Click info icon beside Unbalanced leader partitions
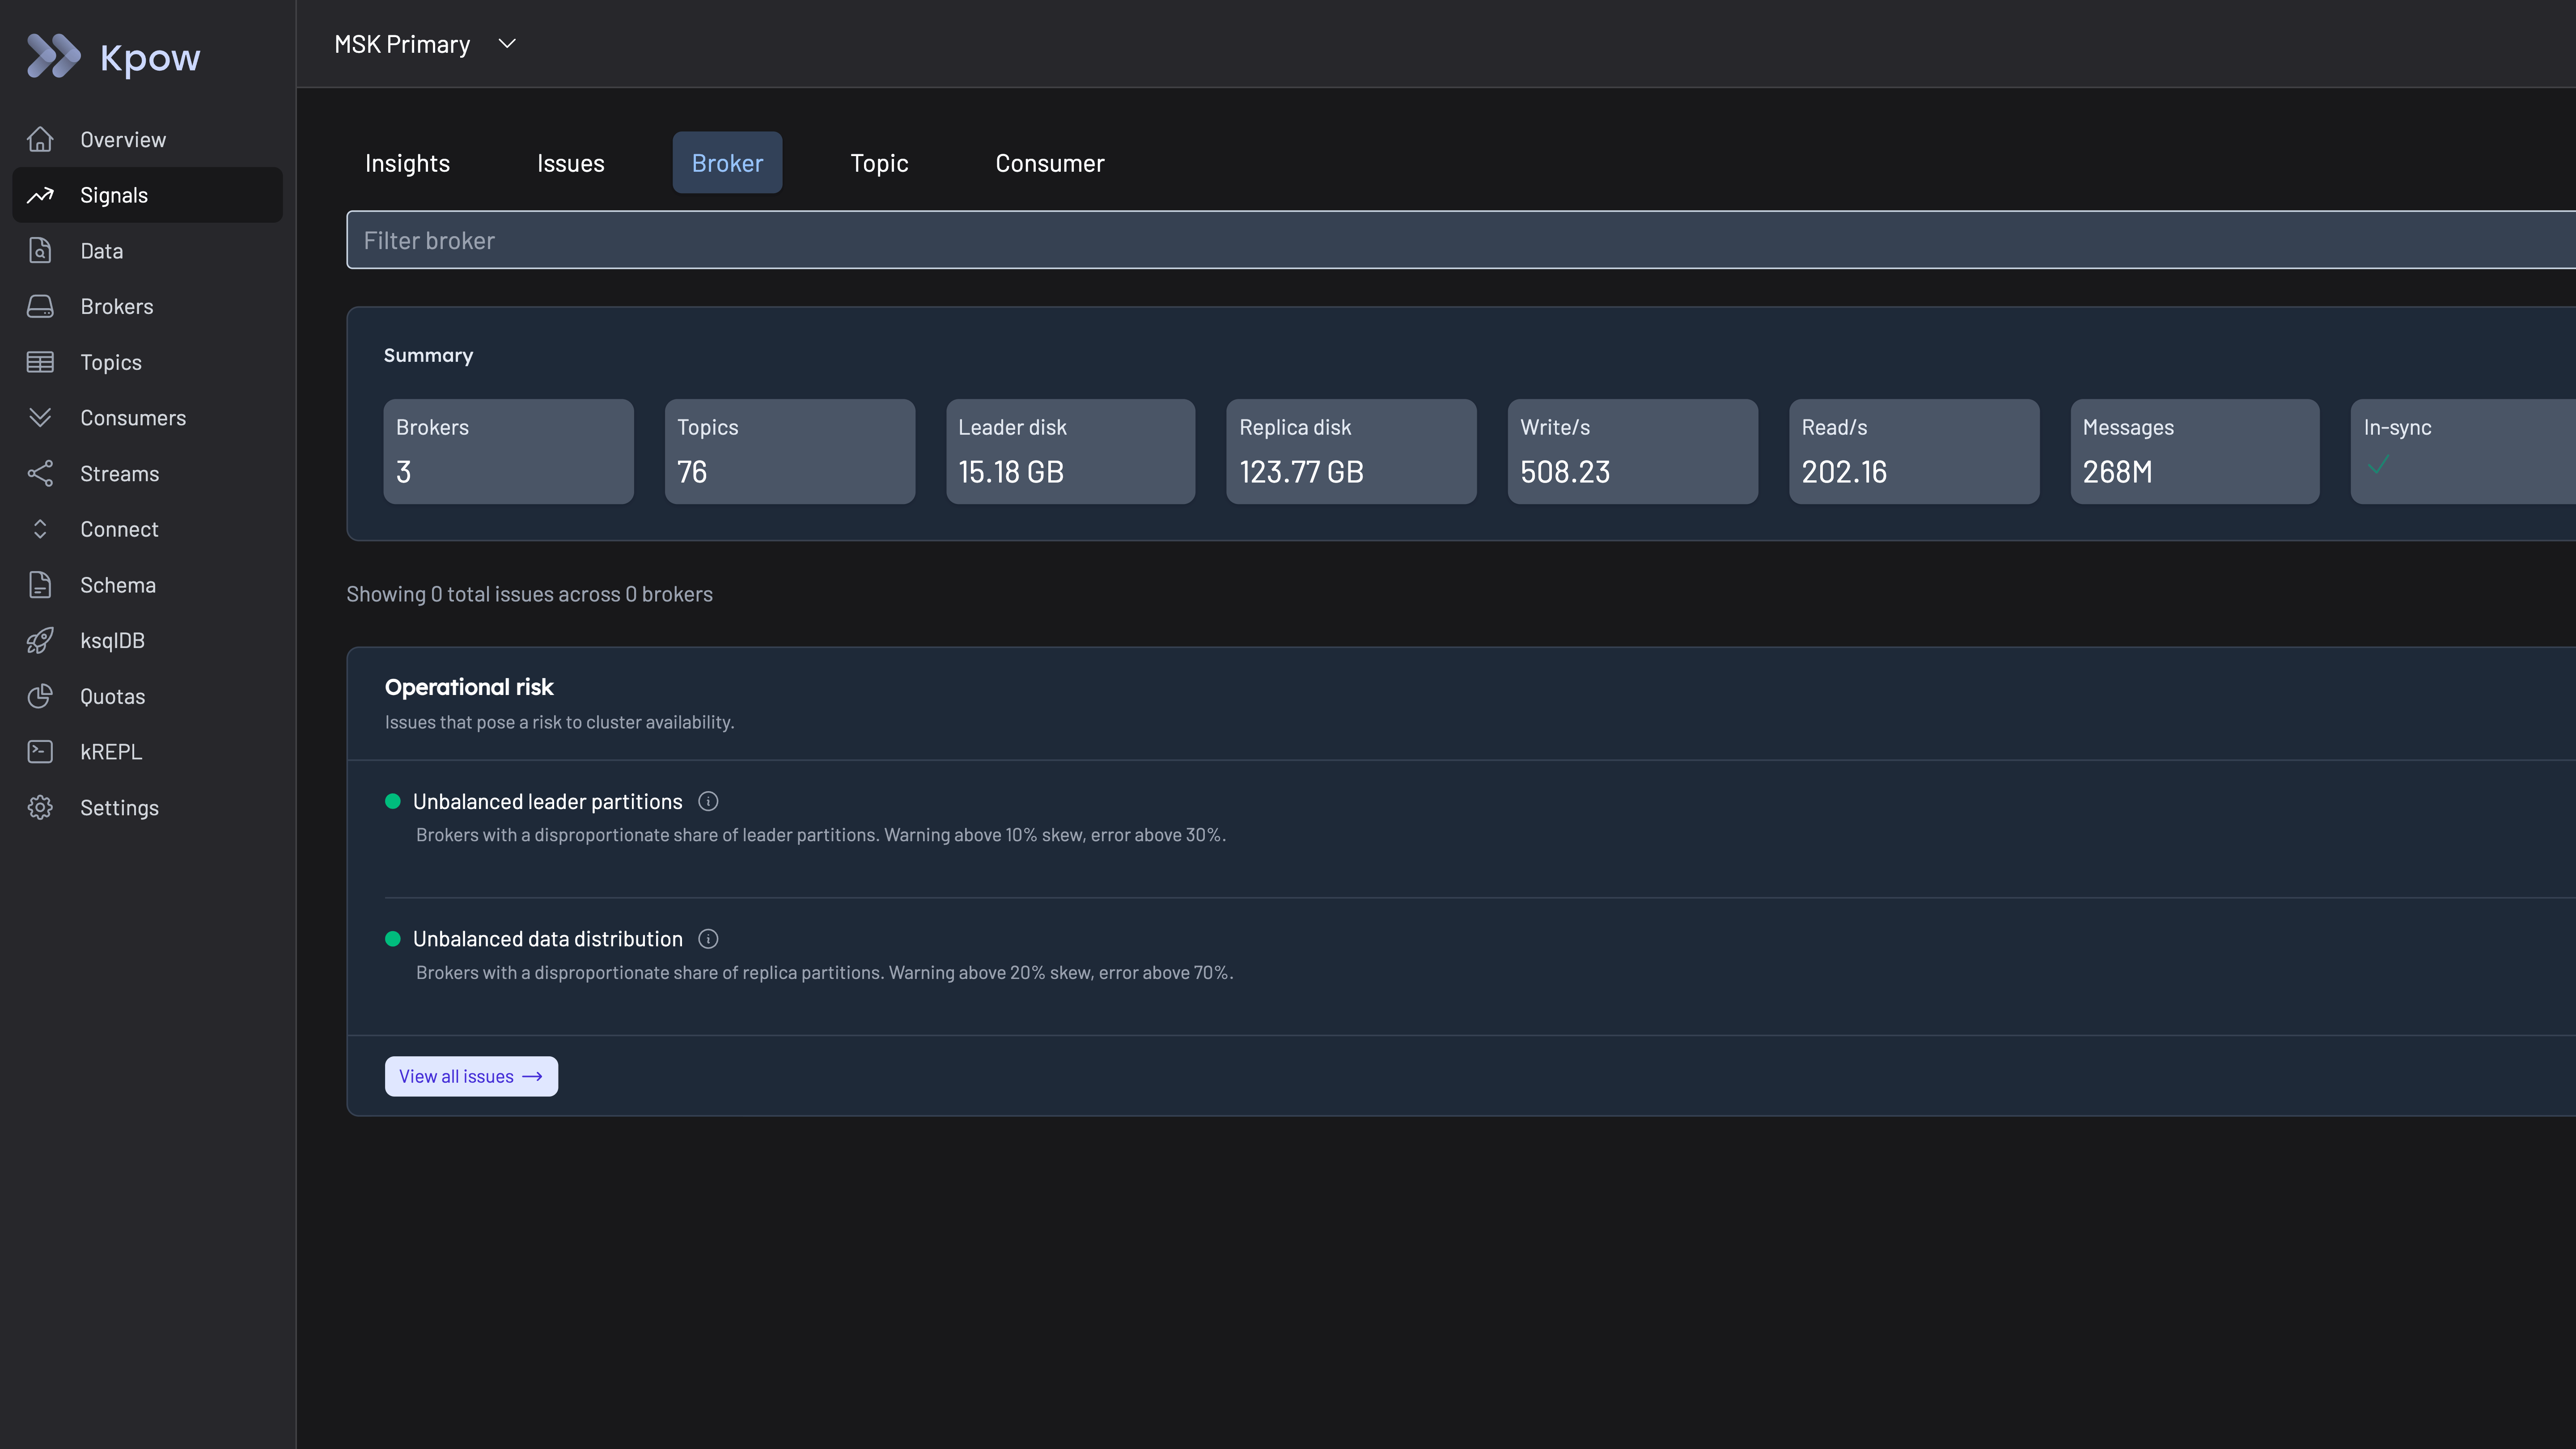Image resolution: width=2576 pixels, height=1449 pixels. pos(708,801)
